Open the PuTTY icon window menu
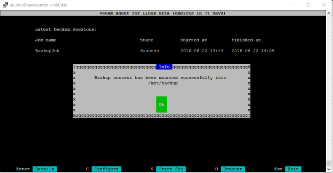This screenshot has height=173, width=333. click(x=5, y=5)
